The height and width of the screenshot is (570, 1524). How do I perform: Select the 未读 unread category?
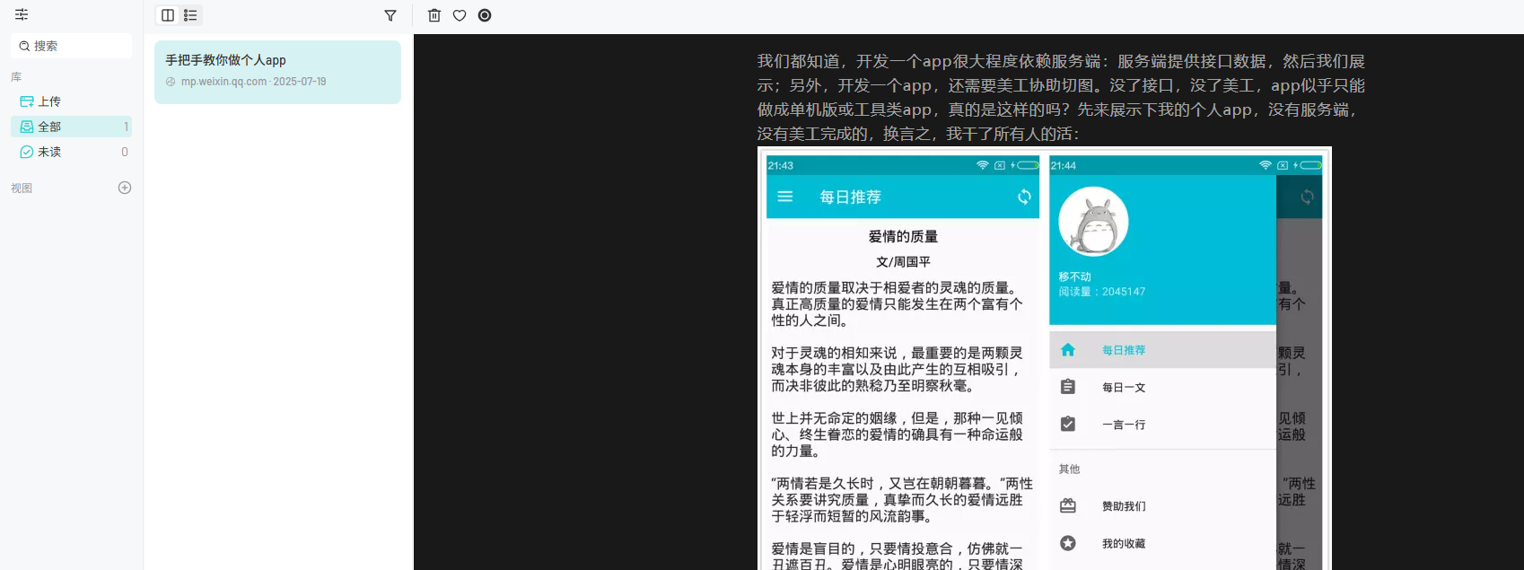[x=72, y=152]
